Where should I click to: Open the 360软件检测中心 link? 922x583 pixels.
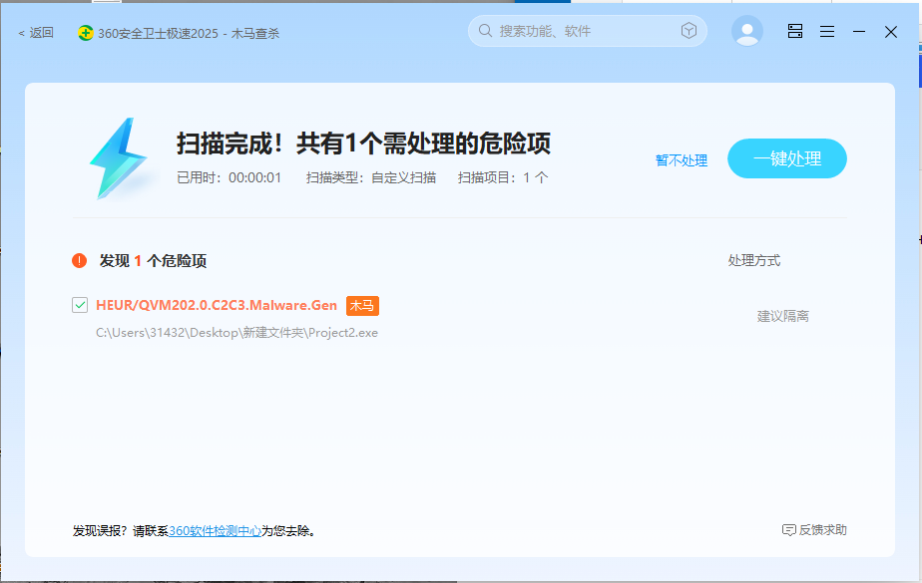coord(215,531)
